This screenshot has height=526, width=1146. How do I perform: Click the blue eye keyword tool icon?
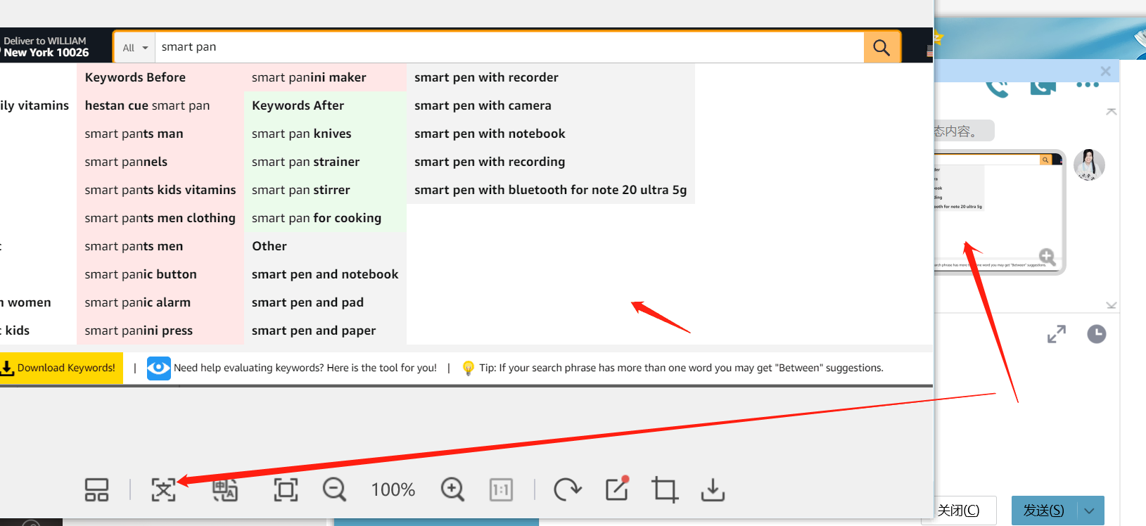tap(159, 368)
